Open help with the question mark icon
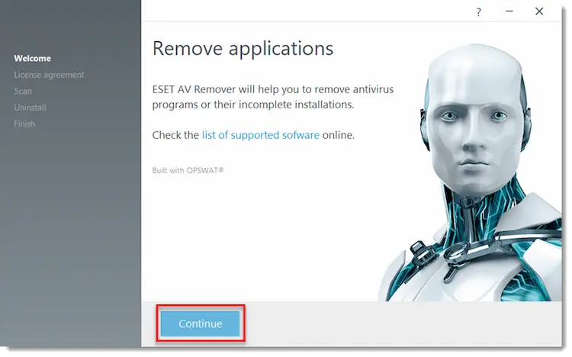 (x=479, y=12)
